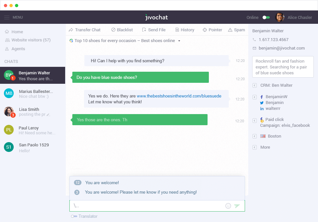The height and width of the screenshot is (222, 318).
Task: Click the Blacklist toolbar button
Action: pyautogui.click(x=122, y=30)
